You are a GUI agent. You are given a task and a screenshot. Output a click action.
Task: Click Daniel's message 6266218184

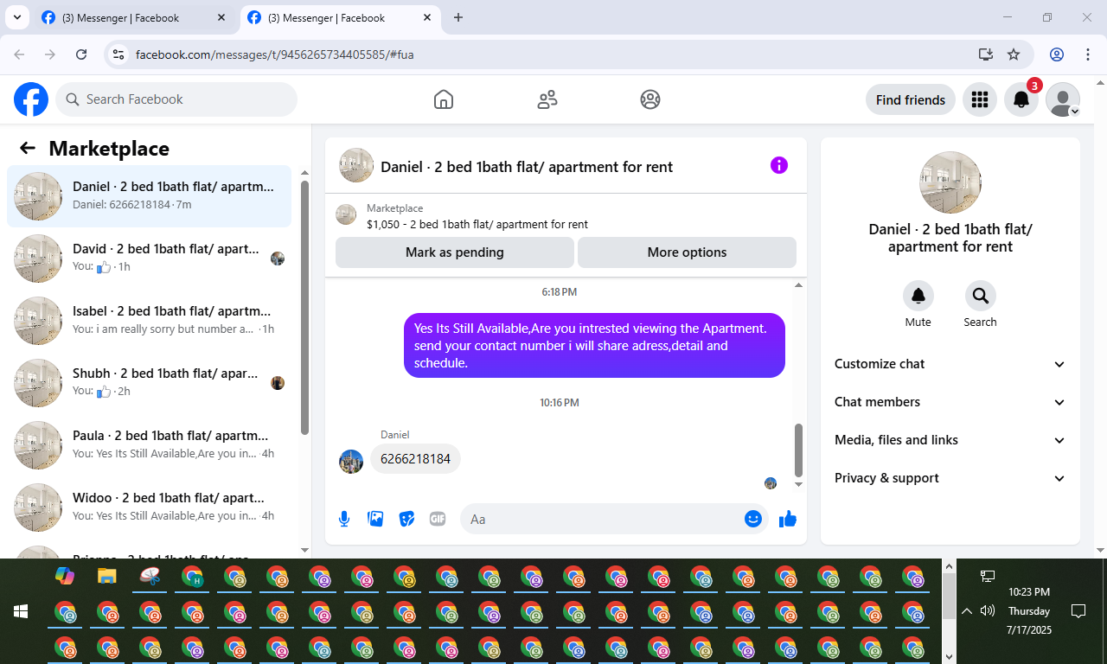click(415, 459)
